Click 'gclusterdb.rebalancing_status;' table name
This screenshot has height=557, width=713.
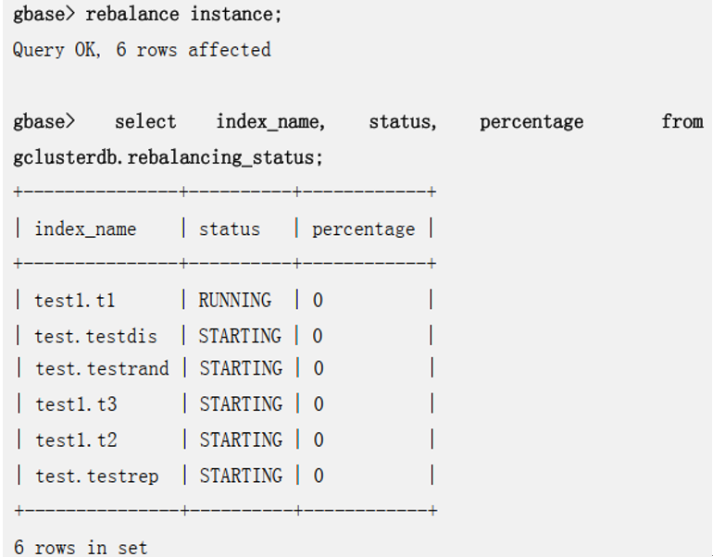[169, 157]
